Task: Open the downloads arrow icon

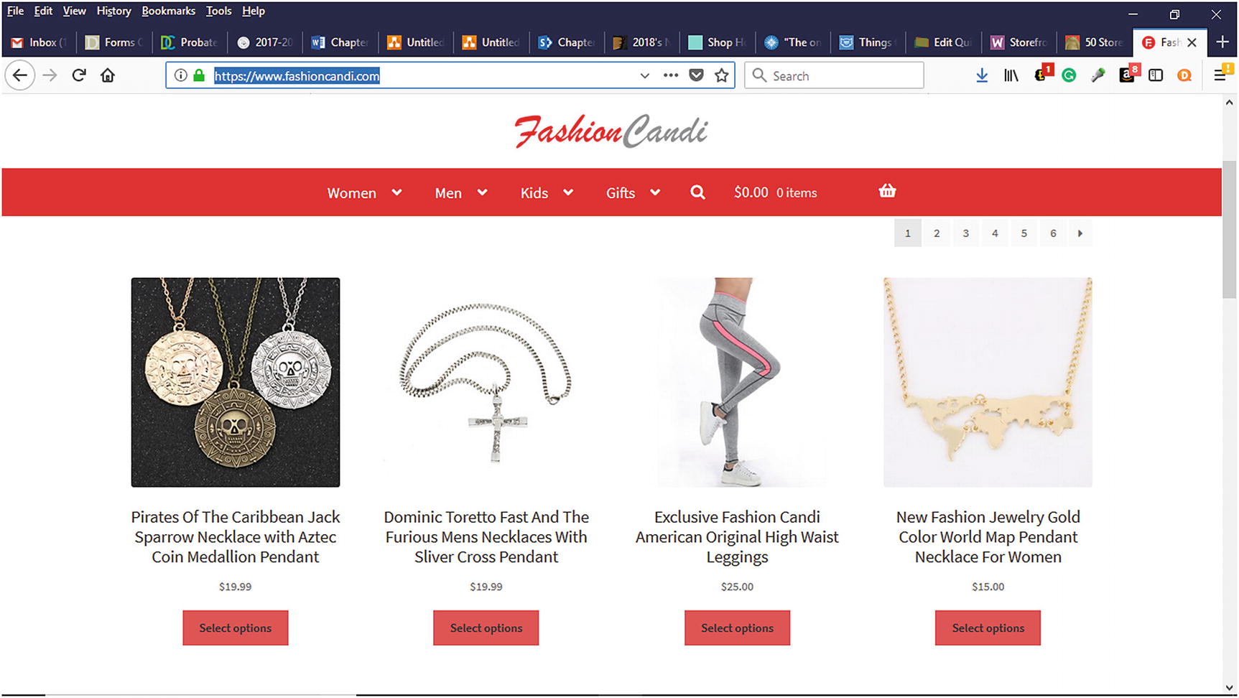Action: (982, 75)
